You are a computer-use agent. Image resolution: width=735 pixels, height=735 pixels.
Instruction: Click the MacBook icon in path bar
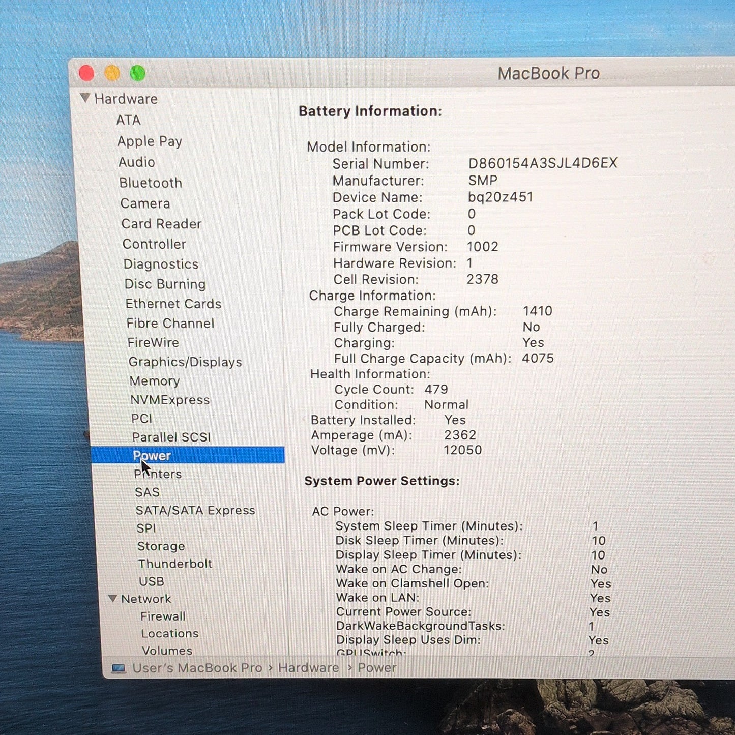click(x=119, y=668)
